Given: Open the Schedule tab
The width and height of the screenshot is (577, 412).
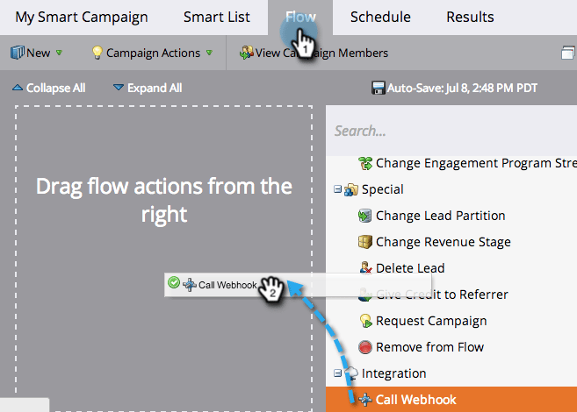Looking at the screenshot, I should pos(380,17).
